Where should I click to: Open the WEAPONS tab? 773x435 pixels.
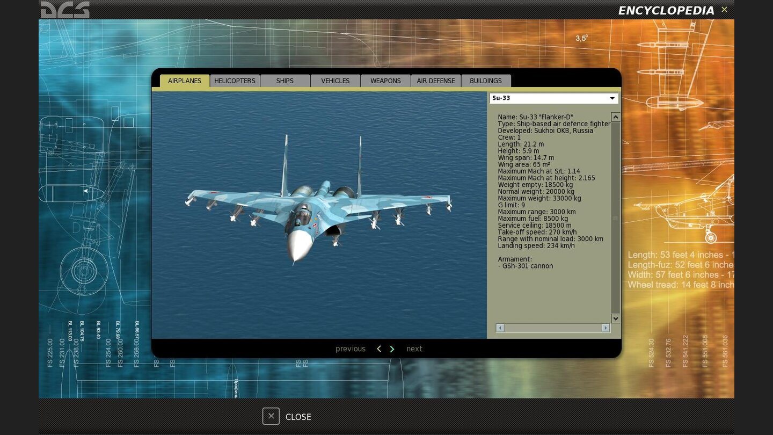click(x=385, y=81)
